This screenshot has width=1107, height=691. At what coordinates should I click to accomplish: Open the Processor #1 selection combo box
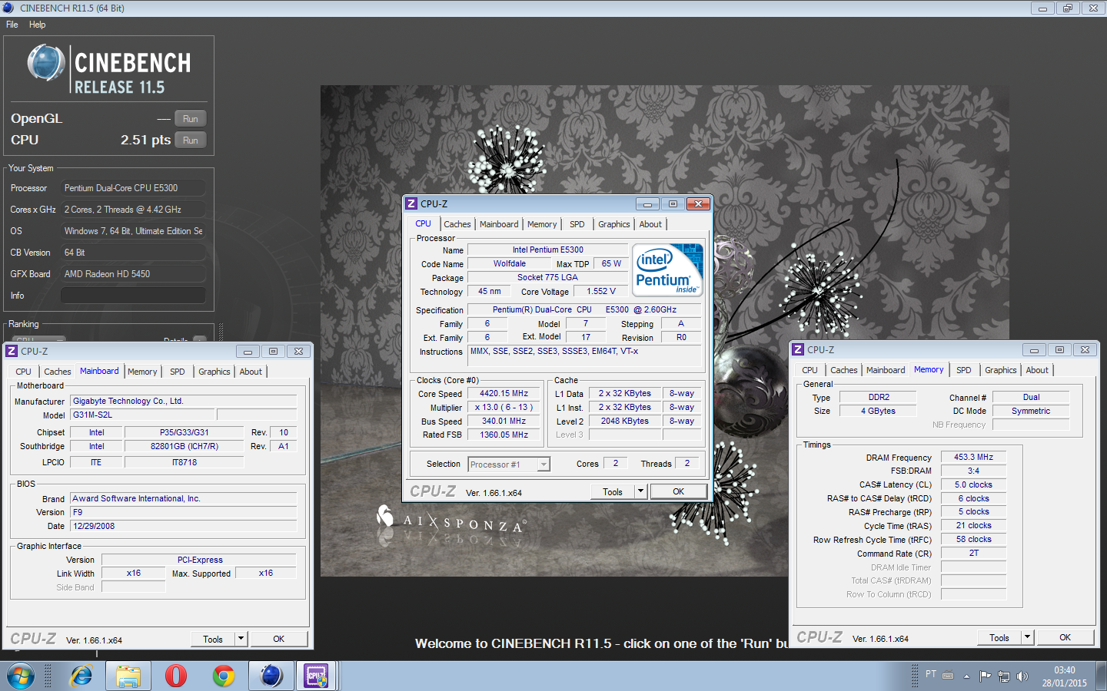point(509,464)
